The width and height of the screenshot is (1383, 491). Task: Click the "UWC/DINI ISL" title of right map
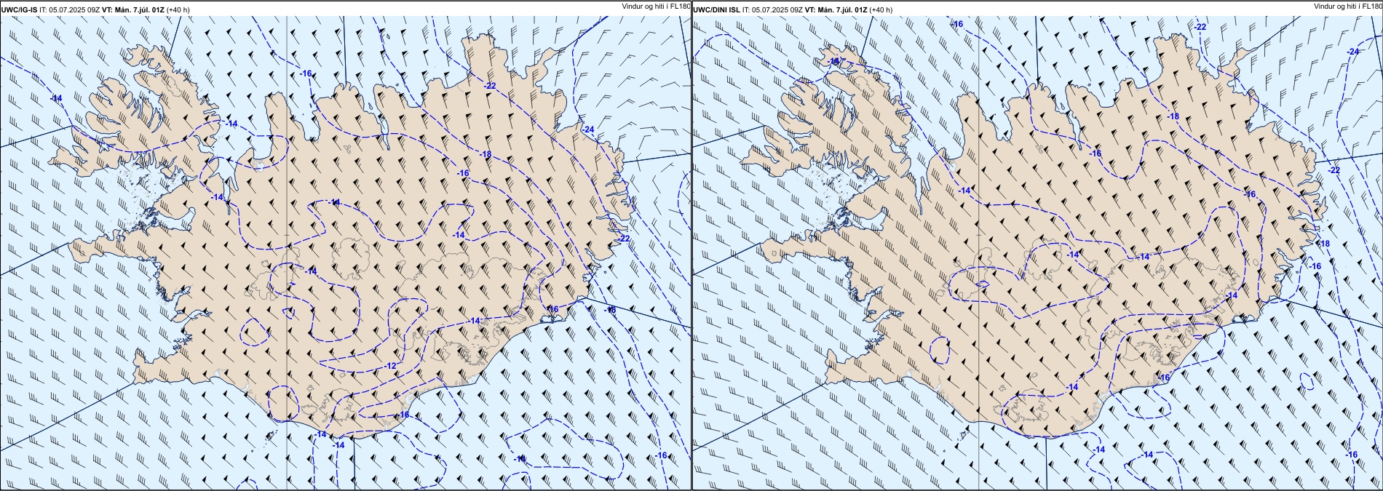point(716,9)
